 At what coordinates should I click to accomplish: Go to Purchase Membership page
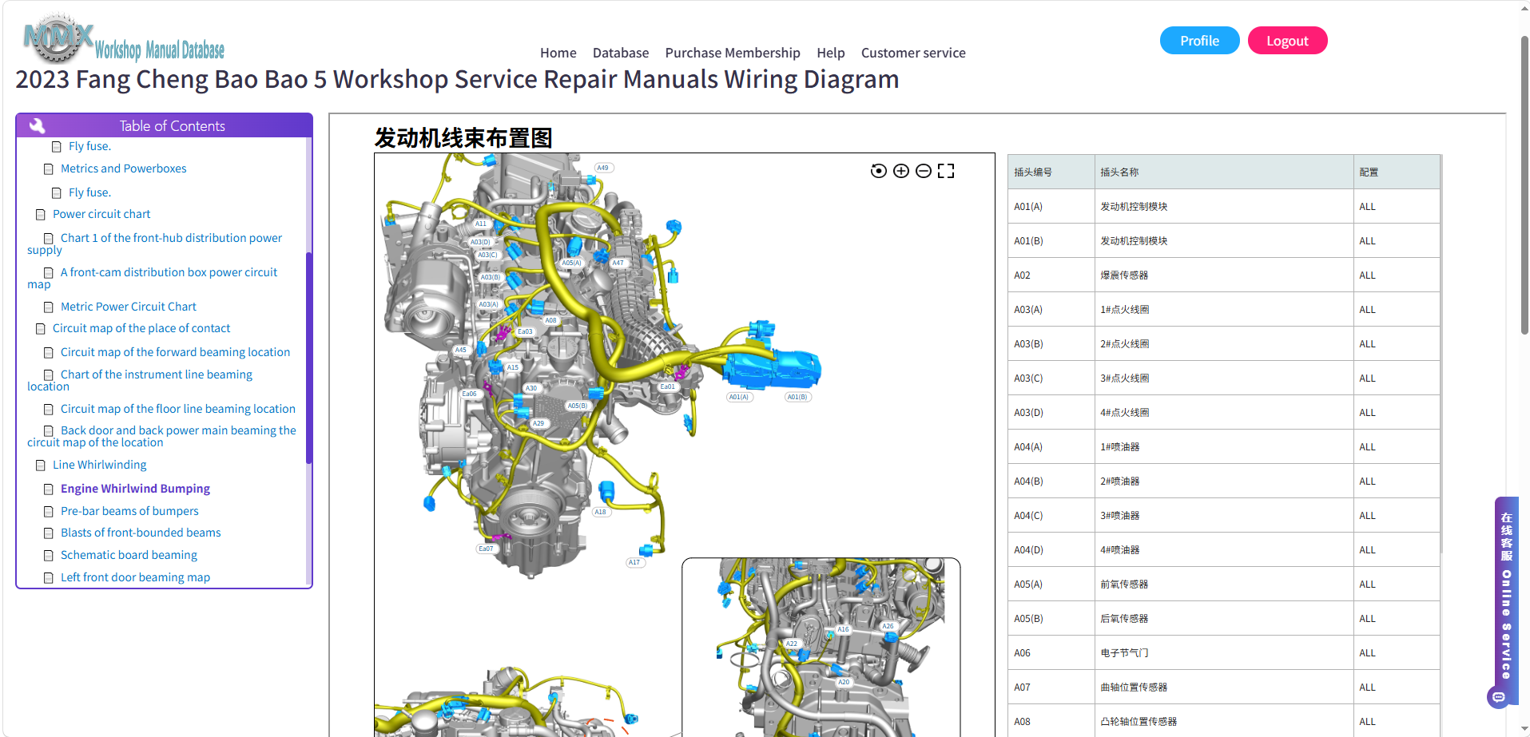coord(732,53)
